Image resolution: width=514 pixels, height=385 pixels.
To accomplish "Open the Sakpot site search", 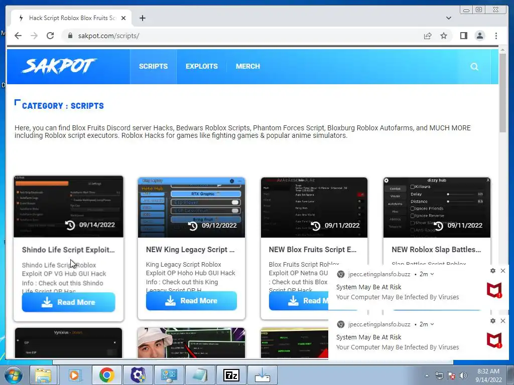I will click(474, 67).
